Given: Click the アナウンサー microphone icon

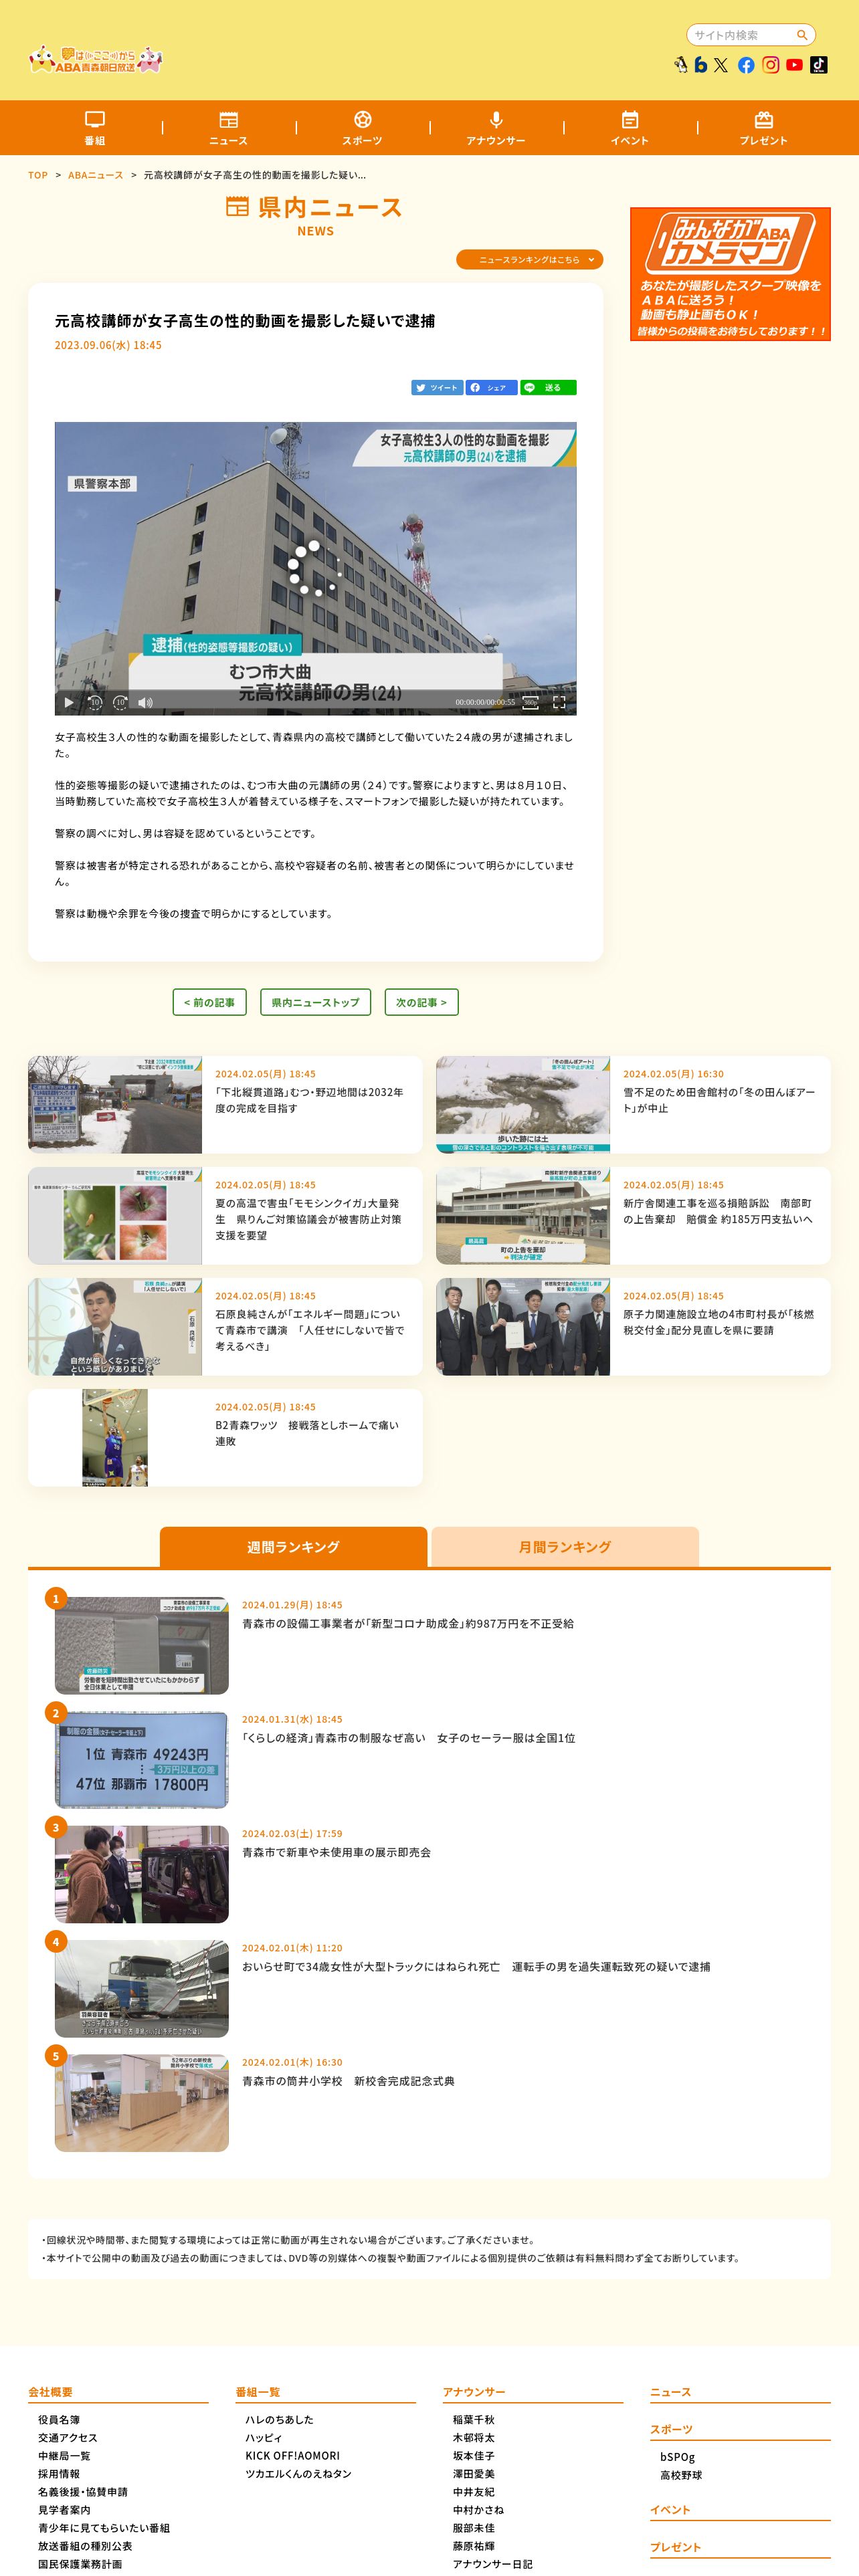Looking at the screenshot, I should tap(496, 119).
